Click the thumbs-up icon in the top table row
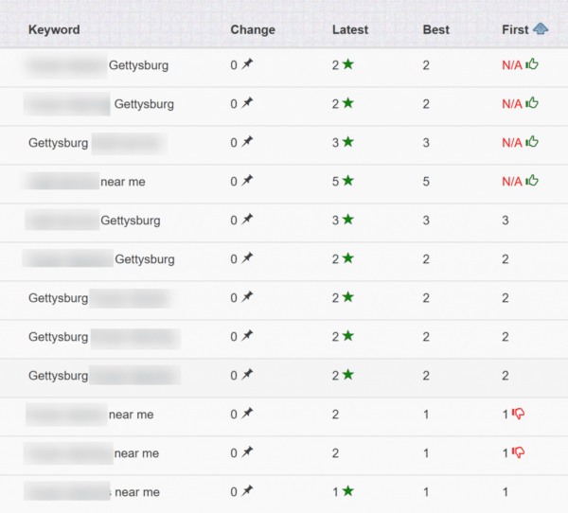This screenshot has width=568, height=513. [x=532, y=64]
